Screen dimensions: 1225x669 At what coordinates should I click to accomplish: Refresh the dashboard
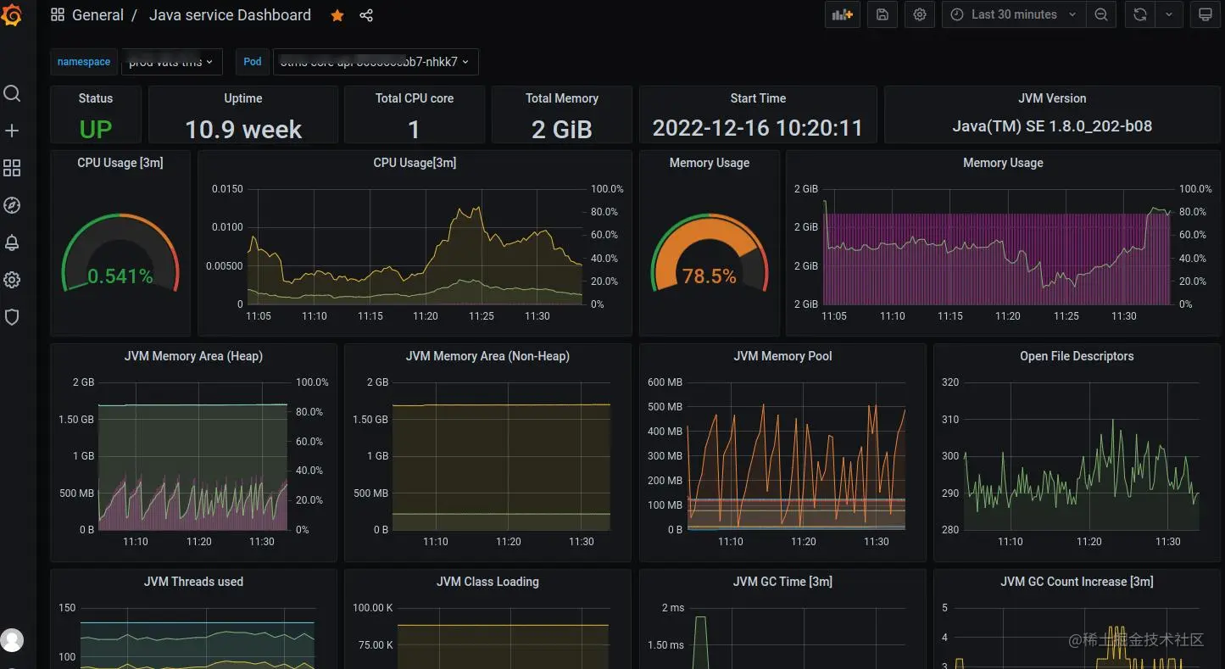(1140, 14)
